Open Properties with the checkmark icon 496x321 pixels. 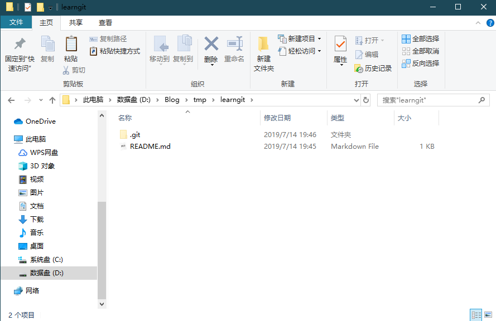[x=340, y=44]
